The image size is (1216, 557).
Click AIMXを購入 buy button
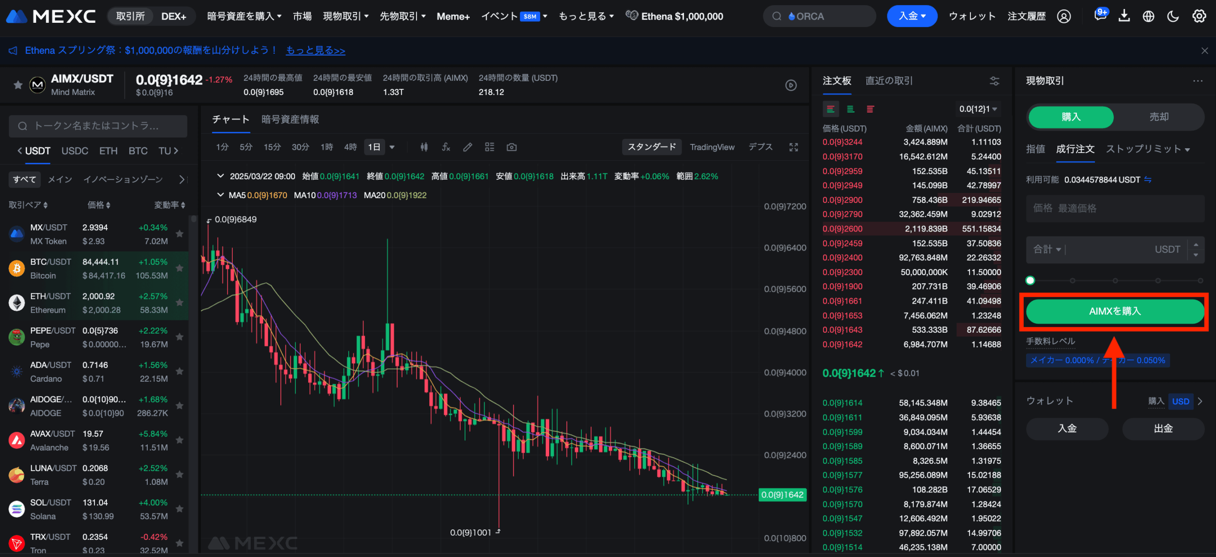coord(1114,311)
